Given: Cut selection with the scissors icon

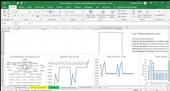Looking at the screenshot, I should click(x=8, y=11).
